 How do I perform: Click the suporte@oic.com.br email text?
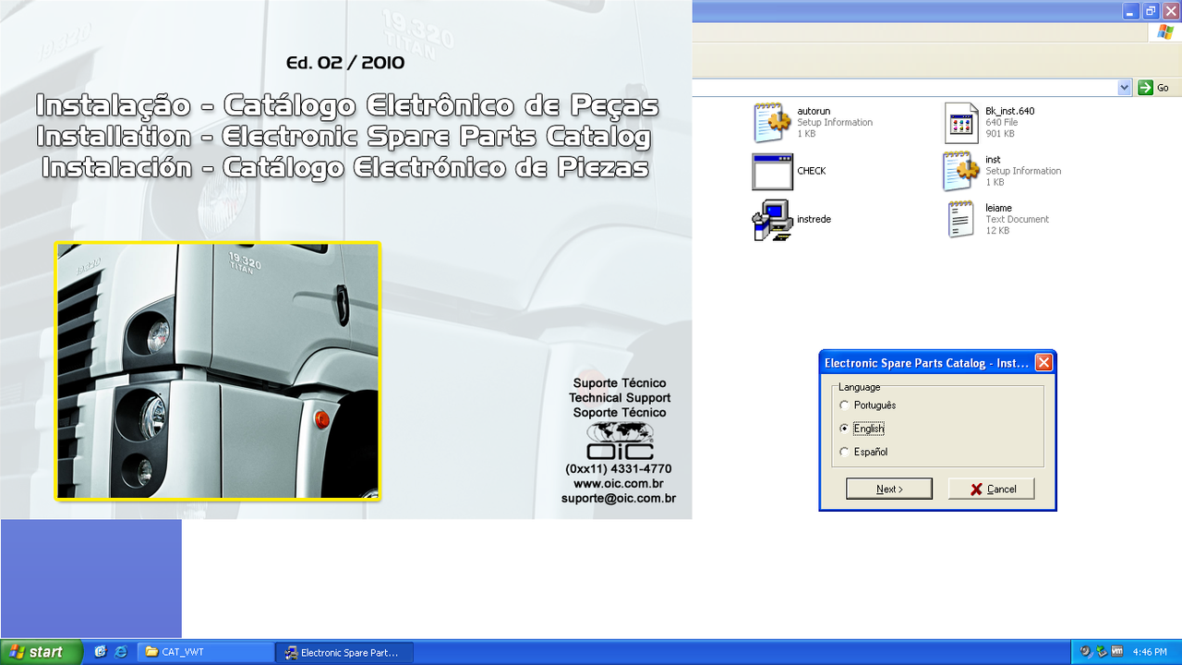[619, 499]
